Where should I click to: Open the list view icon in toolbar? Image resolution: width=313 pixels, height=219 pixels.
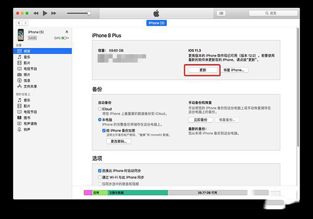tap(222, 13)
